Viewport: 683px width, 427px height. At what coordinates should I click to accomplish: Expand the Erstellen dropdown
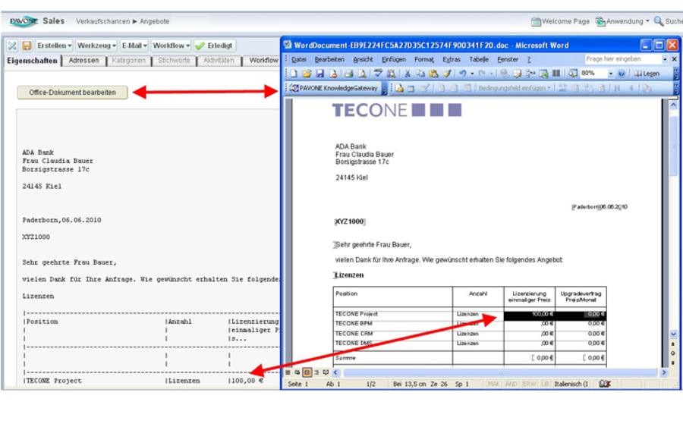[x=55, y=46]
